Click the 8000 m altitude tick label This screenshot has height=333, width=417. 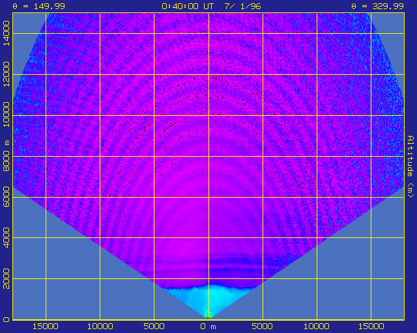pyautogui.click(x=6, y=156)
